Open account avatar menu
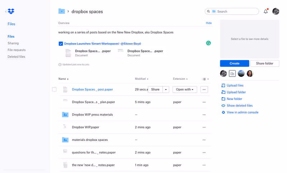The height and width of the screenshot is (173, 287). (276, 11)
